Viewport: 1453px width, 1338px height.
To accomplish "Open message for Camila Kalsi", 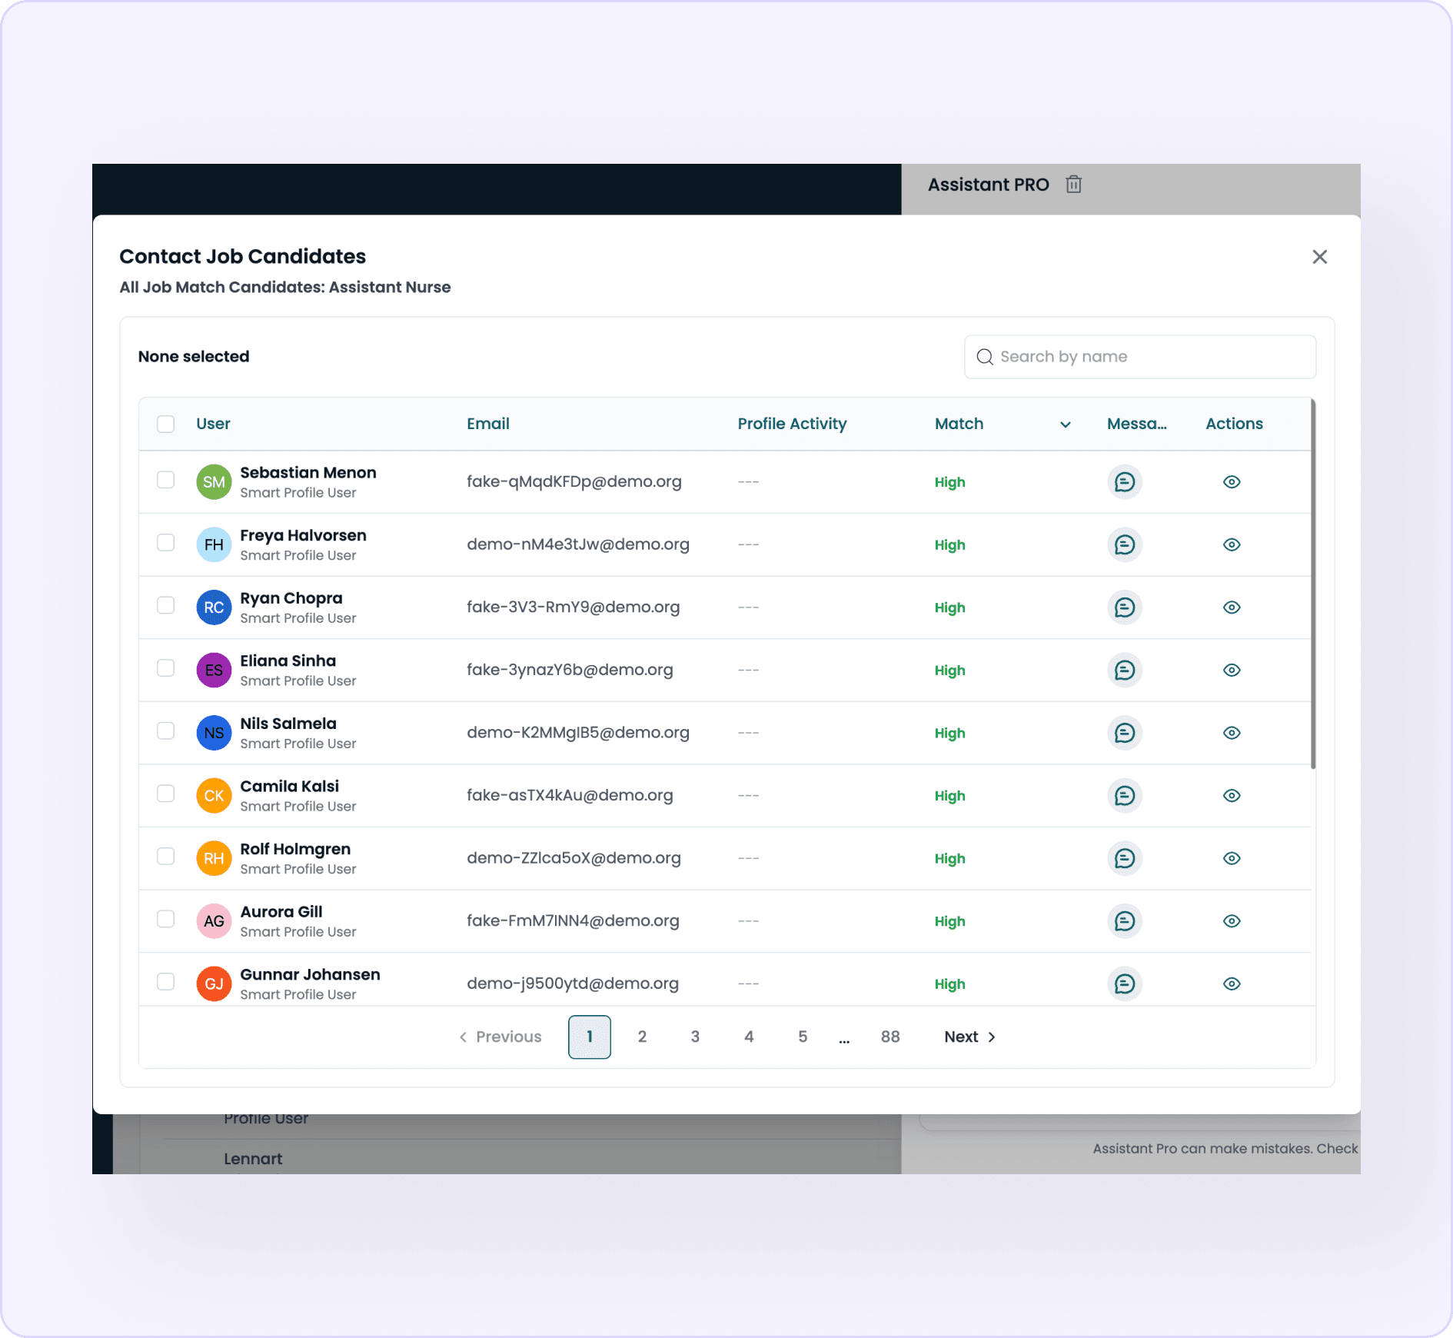I will click(x=1125, y=795).
